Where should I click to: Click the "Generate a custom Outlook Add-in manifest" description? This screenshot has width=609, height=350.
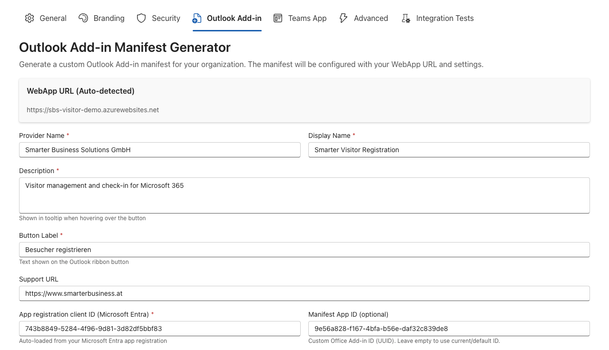click(x=251, y=64)
